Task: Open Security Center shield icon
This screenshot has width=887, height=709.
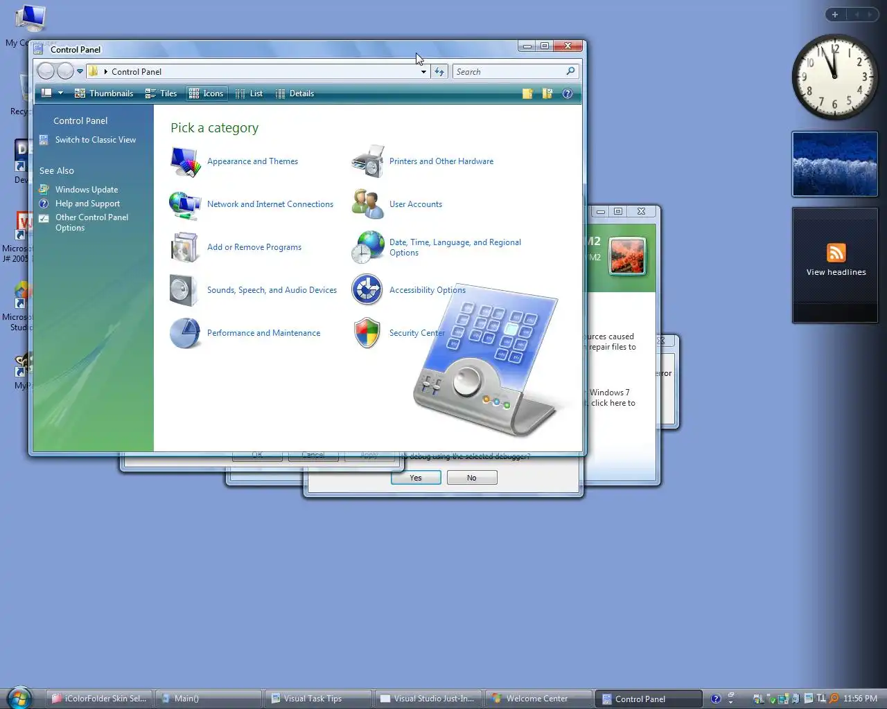Action: [x=367, y=333]
